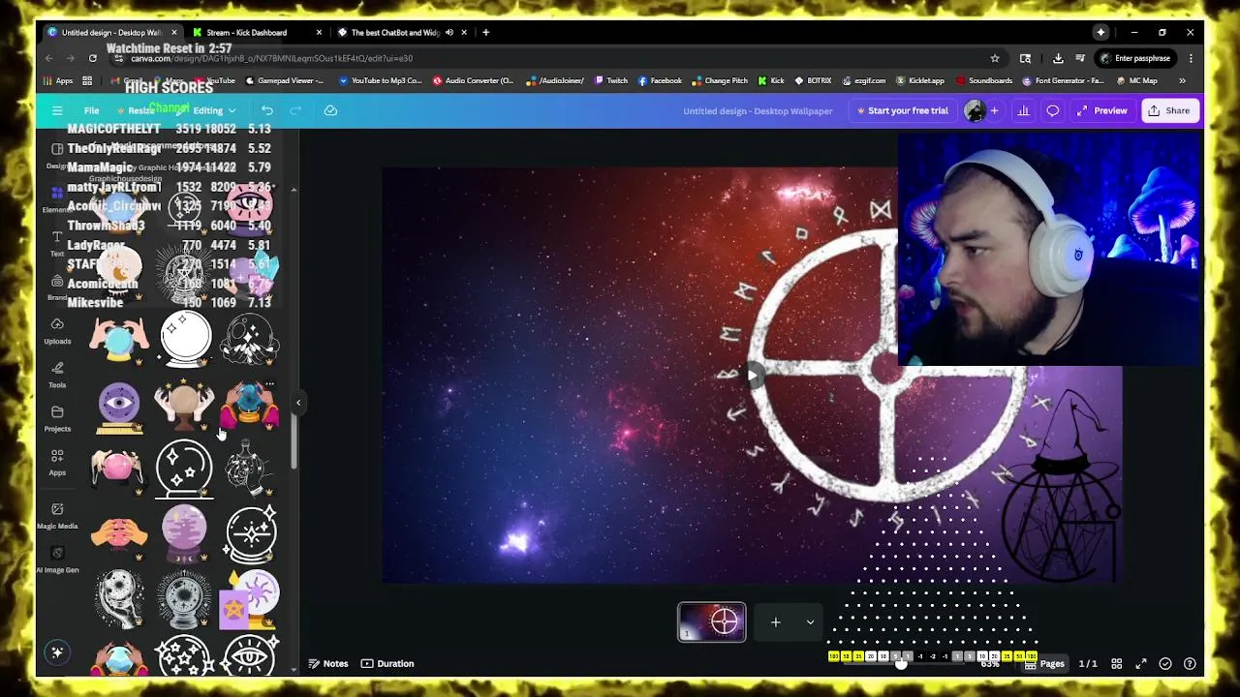1240x697 pixels.
Task: Select the sparkle circle outline graphic
Action: click(x=251, y=533)
